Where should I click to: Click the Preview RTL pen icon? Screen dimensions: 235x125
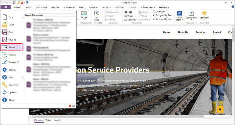coord(4,62)
